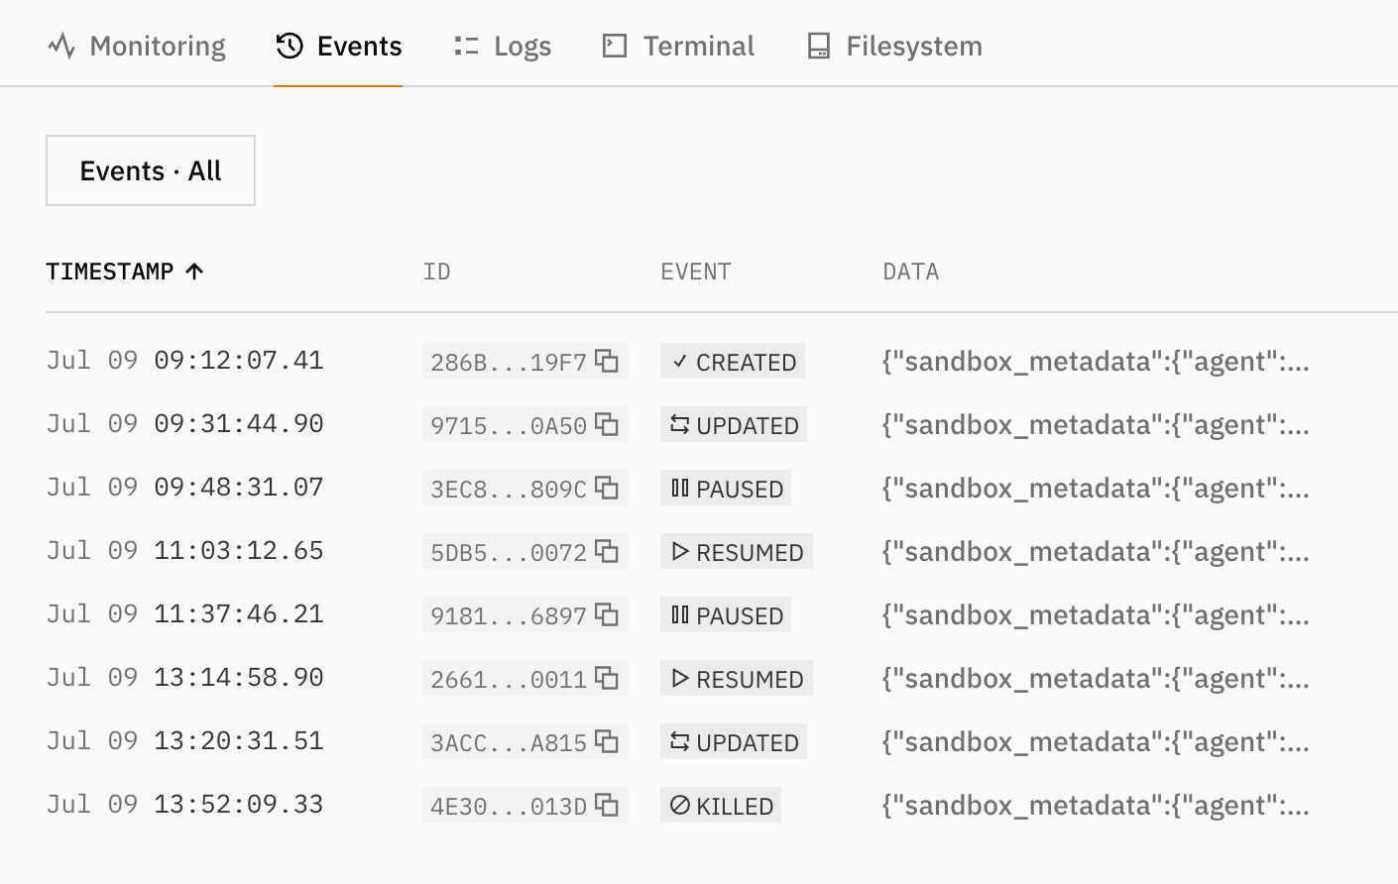Click timestamp Jul 09 13:20:31.51

point(185,740)
